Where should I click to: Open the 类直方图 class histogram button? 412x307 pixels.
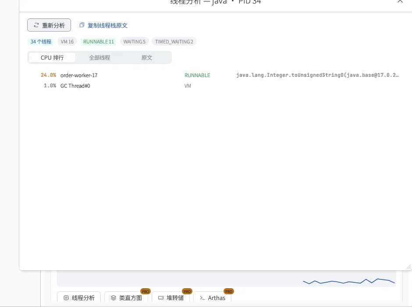click(x=126, y=298)
